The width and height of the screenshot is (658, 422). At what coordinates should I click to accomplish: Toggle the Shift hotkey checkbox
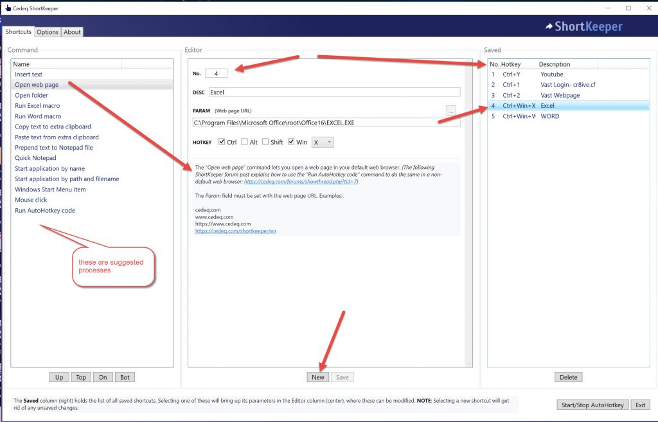click(265, 142)
